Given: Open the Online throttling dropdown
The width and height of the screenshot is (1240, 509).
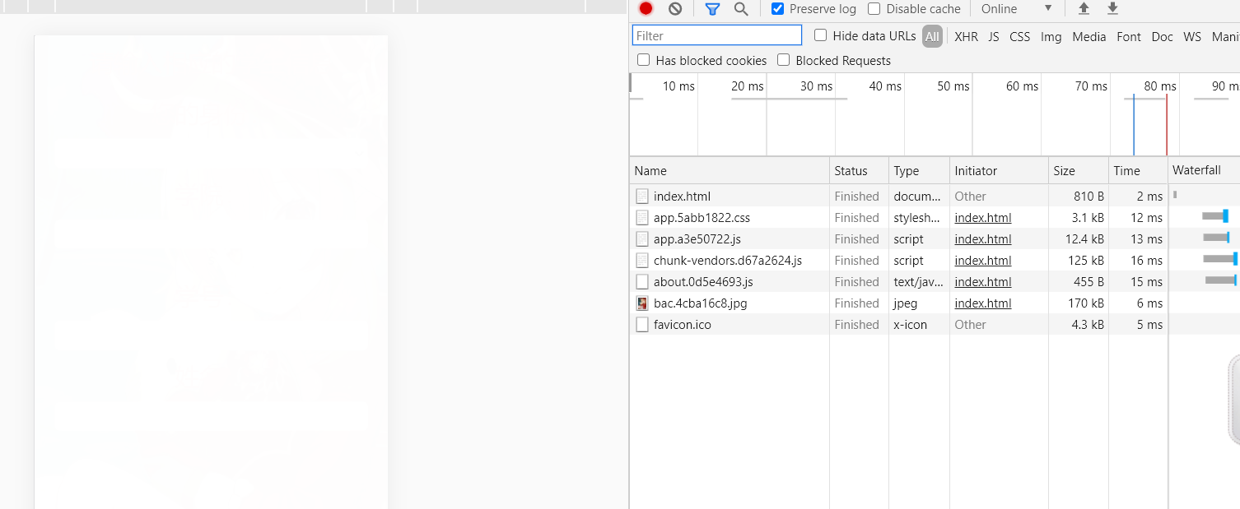Looking at the screenshot, I should (1016, 9).
